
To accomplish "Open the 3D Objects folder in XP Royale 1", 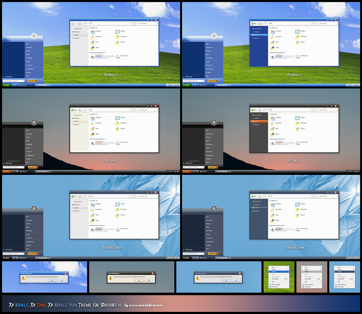I will (93, 32).
